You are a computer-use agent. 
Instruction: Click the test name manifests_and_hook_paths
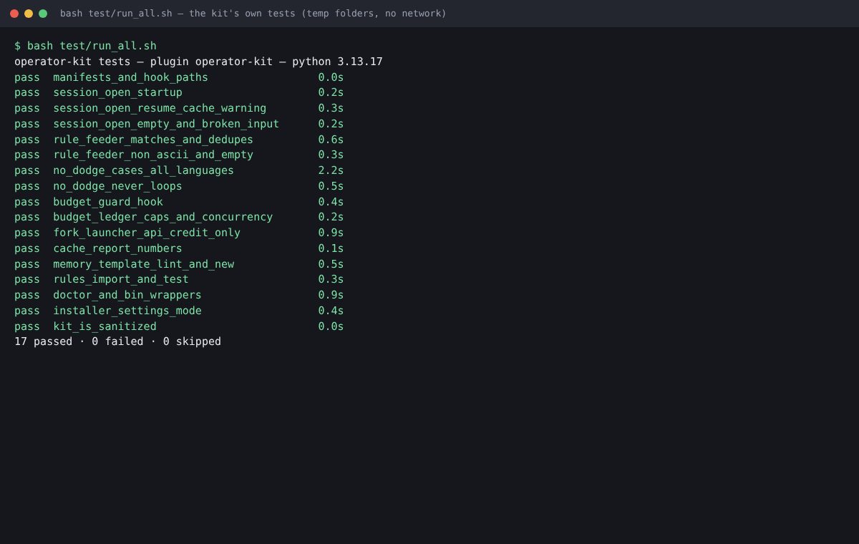pyautogui.click(x=130, y=77)
